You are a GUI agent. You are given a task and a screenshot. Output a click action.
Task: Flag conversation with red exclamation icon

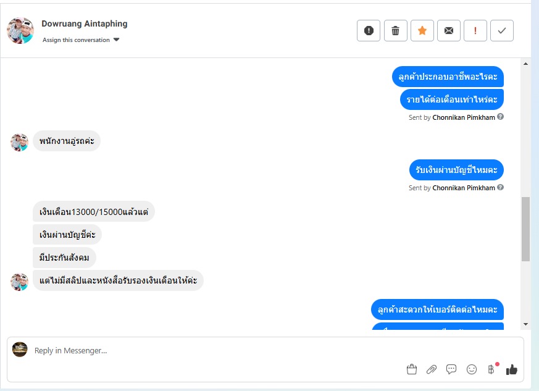pyautogui.click(x=475, y=30)
